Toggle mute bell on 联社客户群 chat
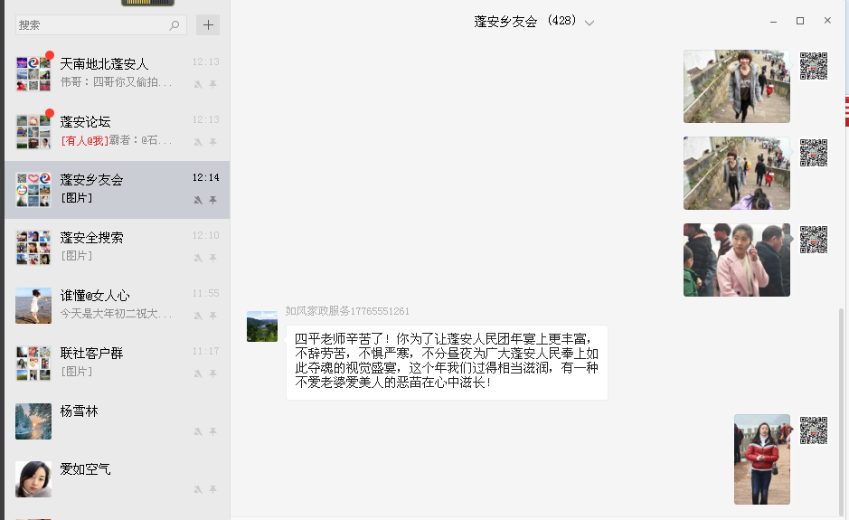The height and width of the screenshot is (520, 849). tap(198, 373)
